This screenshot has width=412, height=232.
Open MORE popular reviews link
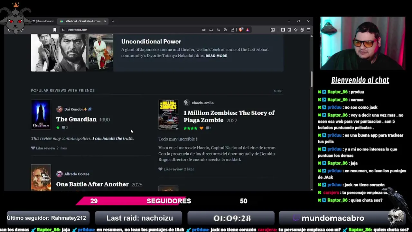[278, 91]
